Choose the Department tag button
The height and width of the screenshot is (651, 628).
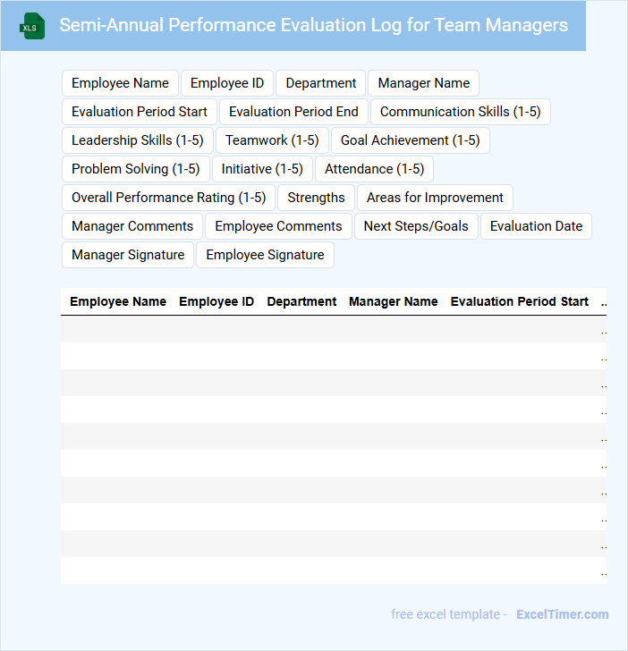click(320, 83)
